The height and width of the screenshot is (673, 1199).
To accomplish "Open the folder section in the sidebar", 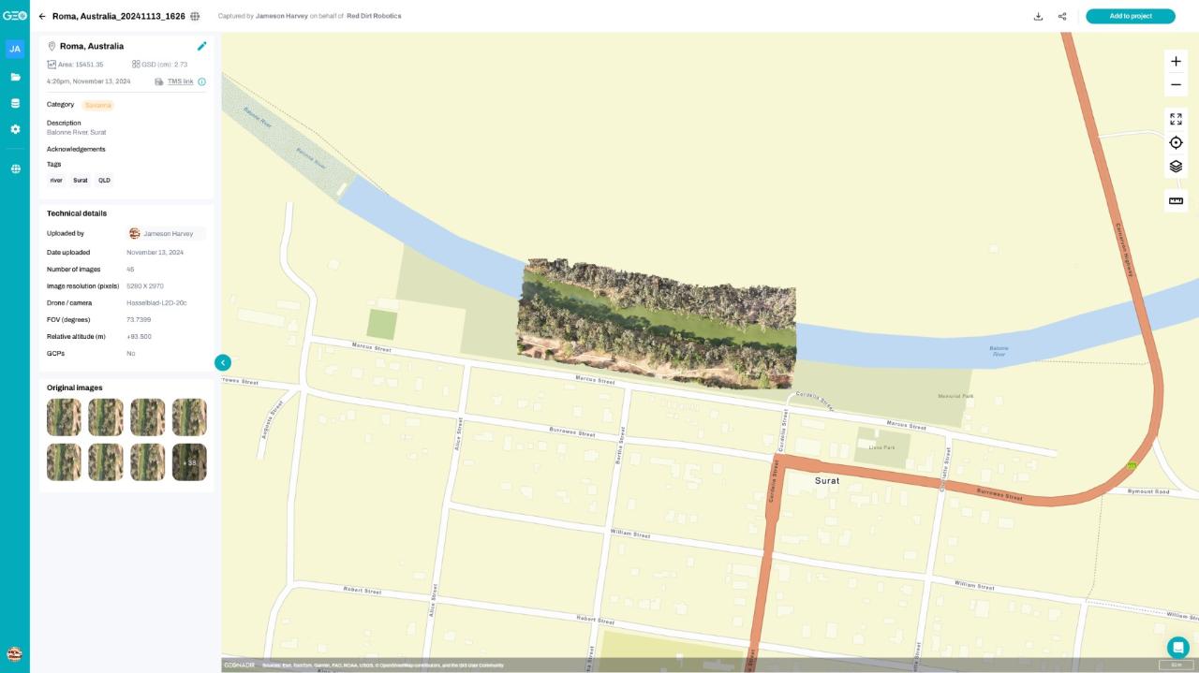I will click(15, 77).
